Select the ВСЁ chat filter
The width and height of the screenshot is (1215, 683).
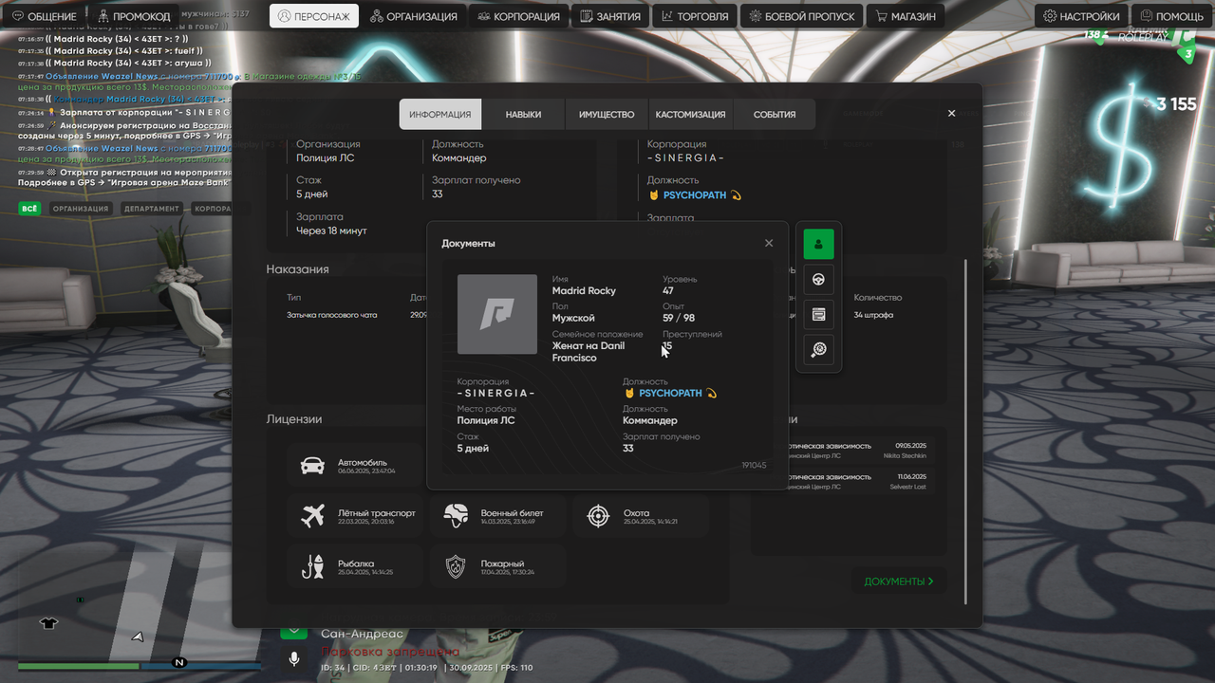(30, 209)
